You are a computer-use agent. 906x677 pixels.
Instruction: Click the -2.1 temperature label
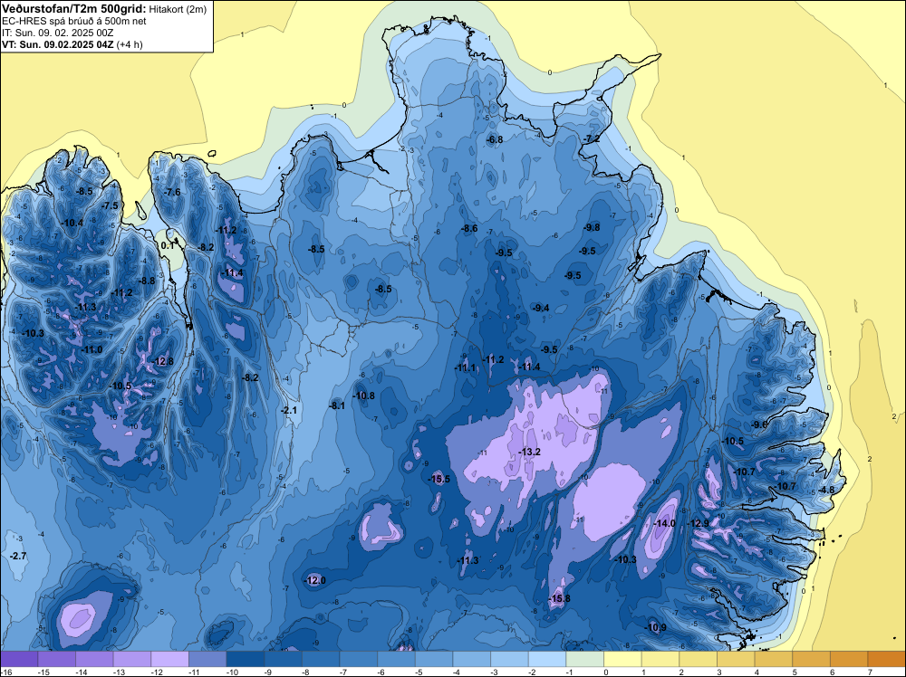[x=289, y=410]
